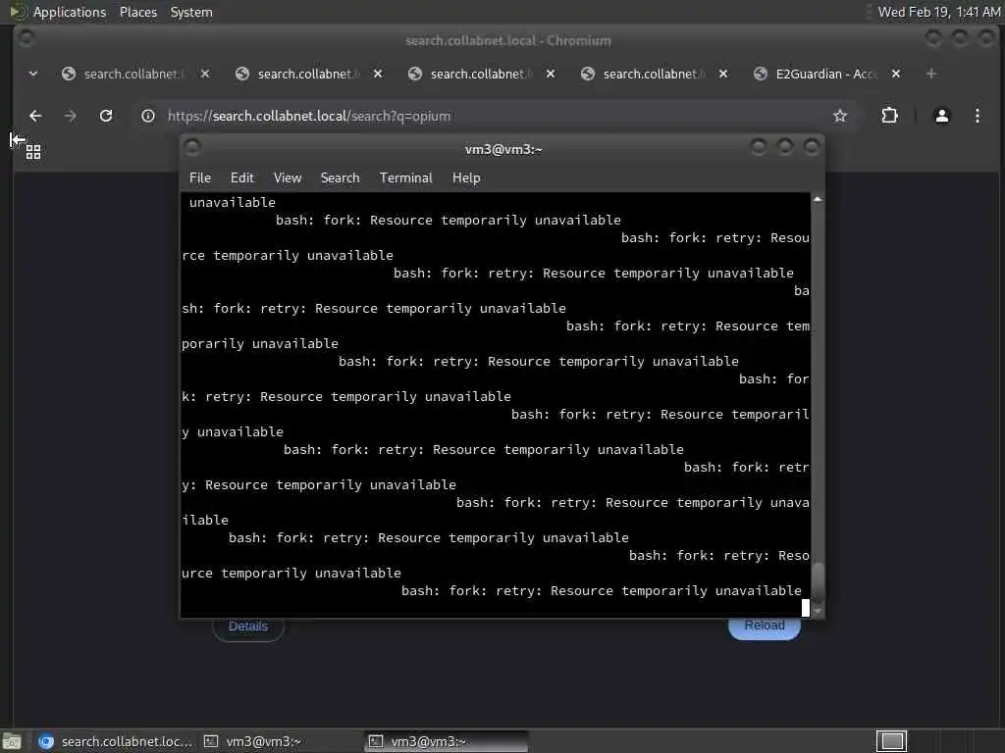The width and height of the screenshot is (1005, 753).
Task: Open the Places menu in top panel
Action: (137, 12)
